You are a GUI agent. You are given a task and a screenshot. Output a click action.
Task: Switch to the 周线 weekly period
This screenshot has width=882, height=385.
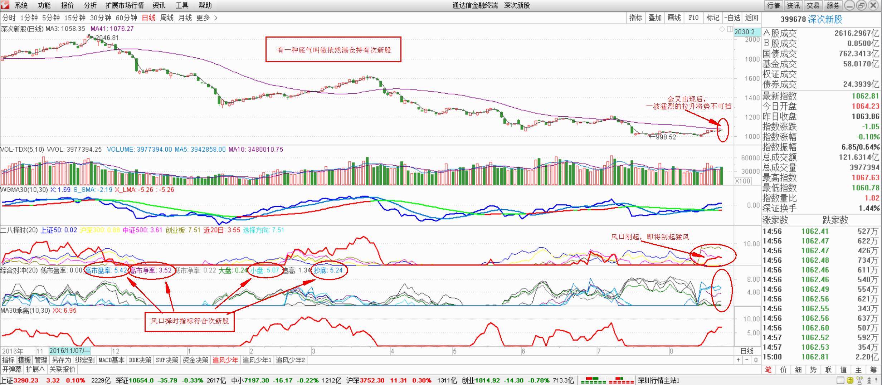167,18
